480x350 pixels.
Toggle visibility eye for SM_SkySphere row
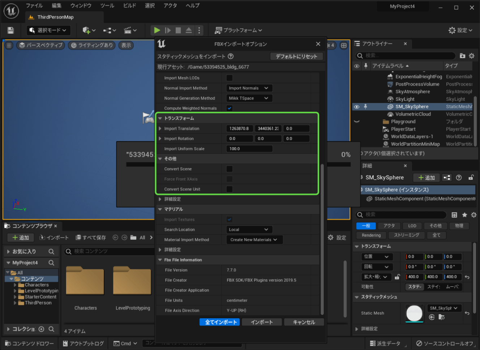pos(357,107)
